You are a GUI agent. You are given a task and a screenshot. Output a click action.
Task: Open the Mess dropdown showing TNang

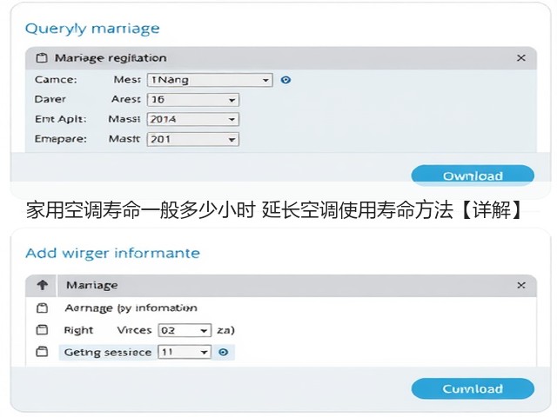coord(210,80)
